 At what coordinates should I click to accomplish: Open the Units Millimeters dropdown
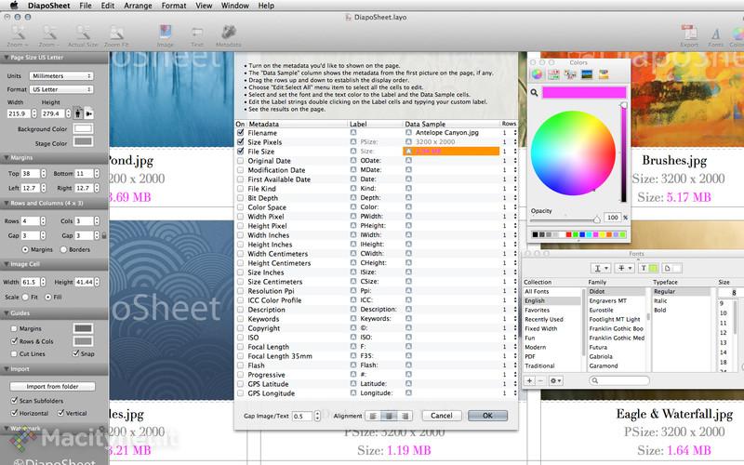(60, 75)
